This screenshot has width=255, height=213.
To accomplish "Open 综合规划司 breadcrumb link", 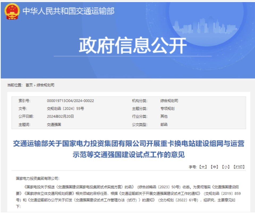I will (x=45, y=85).
